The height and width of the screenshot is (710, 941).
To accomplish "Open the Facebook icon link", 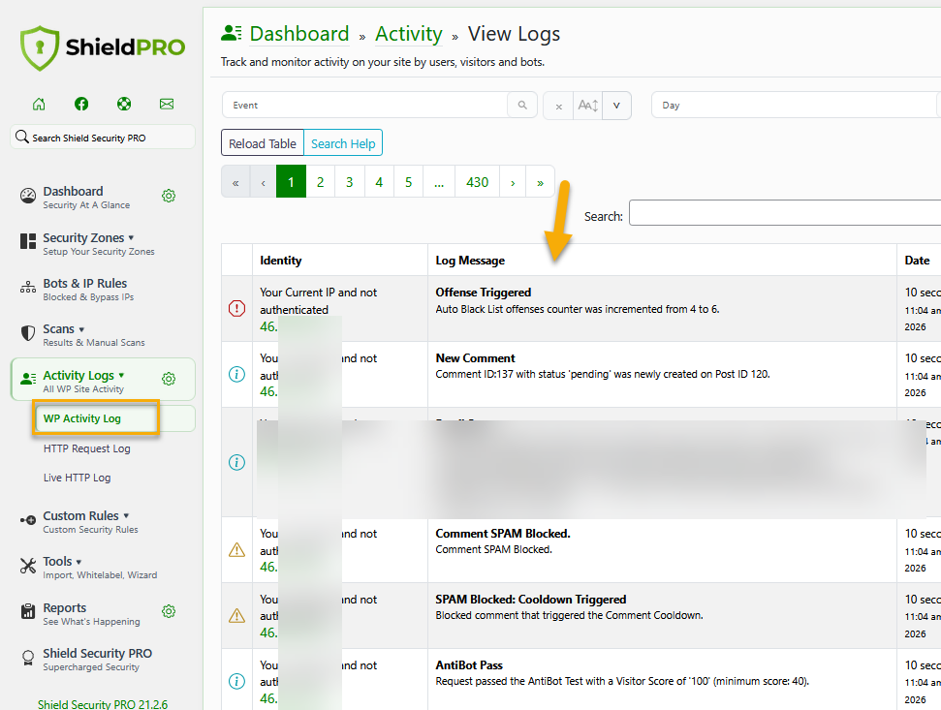I will point(81,105).
